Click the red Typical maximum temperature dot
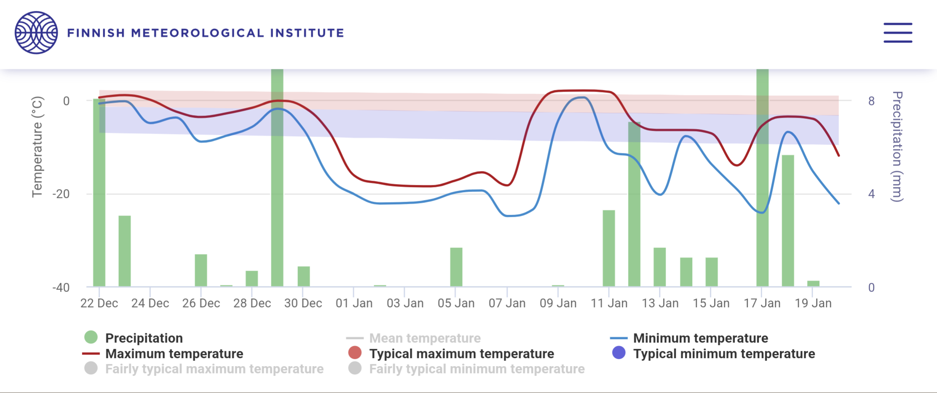 355,353
